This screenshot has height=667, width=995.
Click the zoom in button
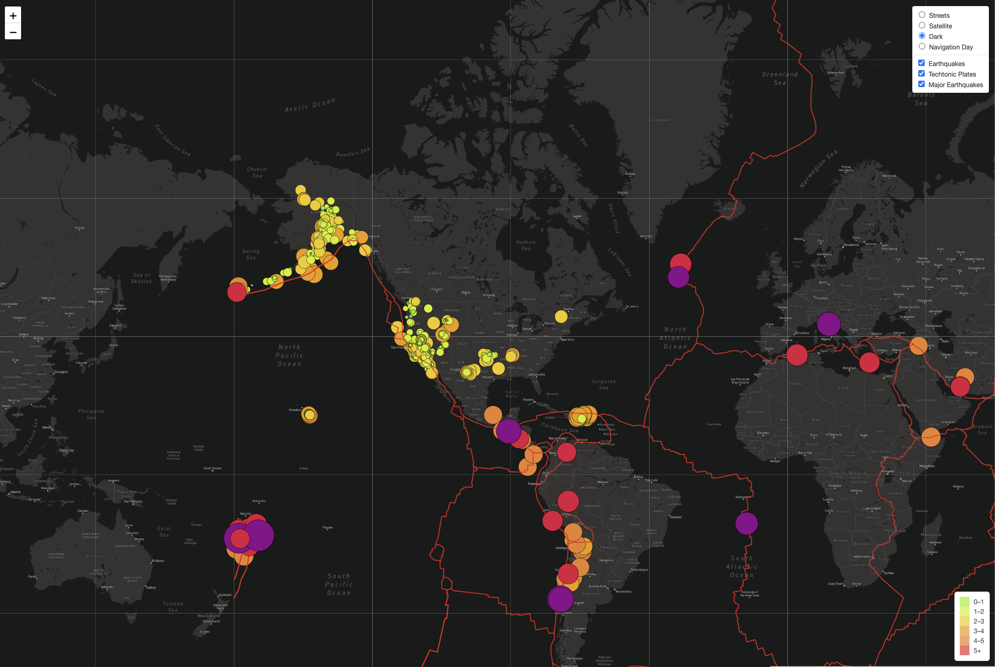[x=13, y=16]
